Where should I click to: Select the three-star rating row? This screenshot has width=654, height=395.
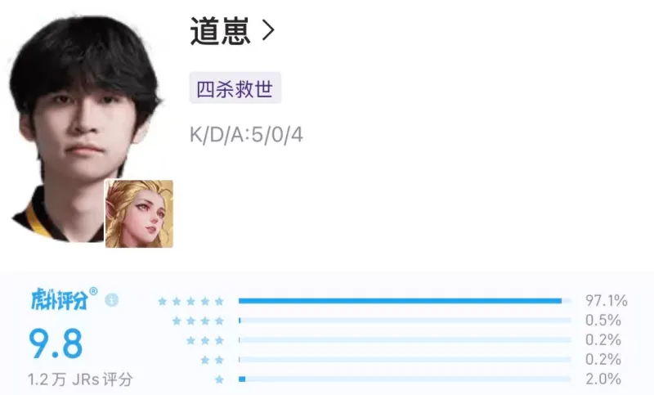pos(403,340)
